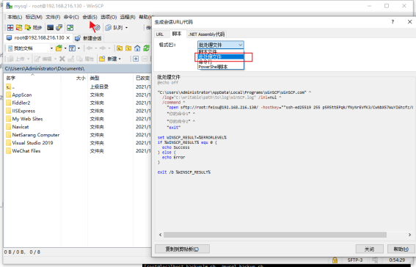
Task: Select the Navicat folder
Action: pyautogui.click(x=18, y=127)
